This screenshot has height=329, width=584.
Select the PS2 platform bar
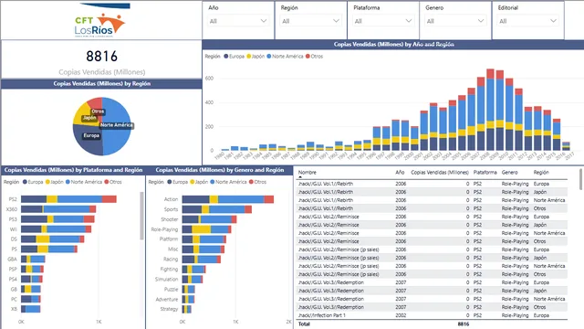(68, 199)
